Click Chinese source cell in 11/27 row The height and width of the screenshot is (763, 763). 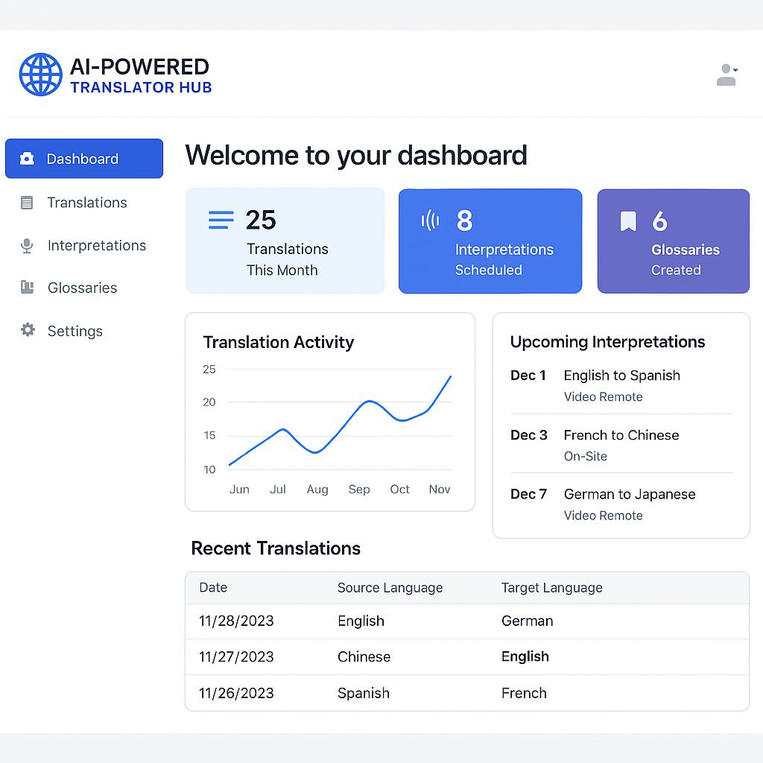click(364, 657)
